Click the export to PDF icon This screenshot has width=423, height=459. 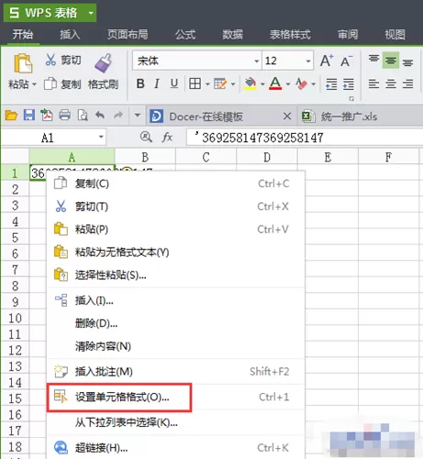point(47,116)
